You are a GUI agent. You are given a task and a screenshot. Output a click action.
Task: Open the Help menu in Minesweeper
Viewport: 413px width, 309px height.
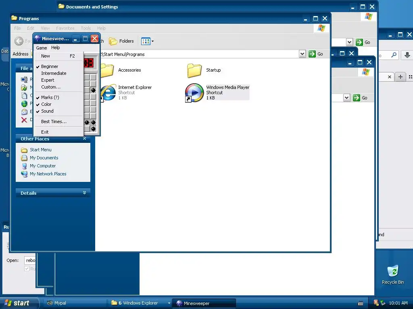(56, 47)
